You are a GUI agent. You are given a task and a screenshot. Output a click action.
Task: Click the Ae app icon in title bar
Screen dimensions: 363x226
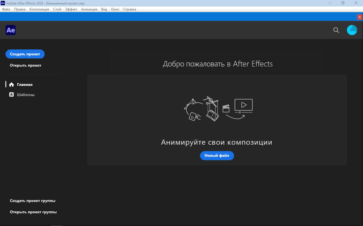click(x=3, y=3)
